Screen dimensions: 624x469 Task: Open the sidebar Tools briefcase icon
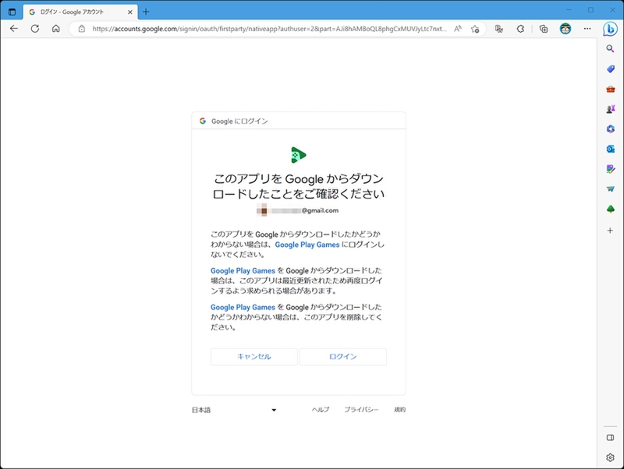coord(611,89)
